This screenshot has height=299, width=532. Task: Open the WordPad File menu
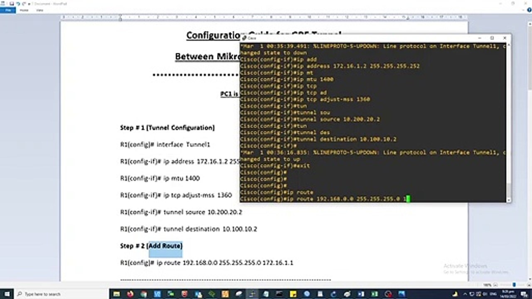pos(7,10)
